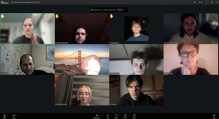Select the video tile of man wearing headphones

(82, 29)
